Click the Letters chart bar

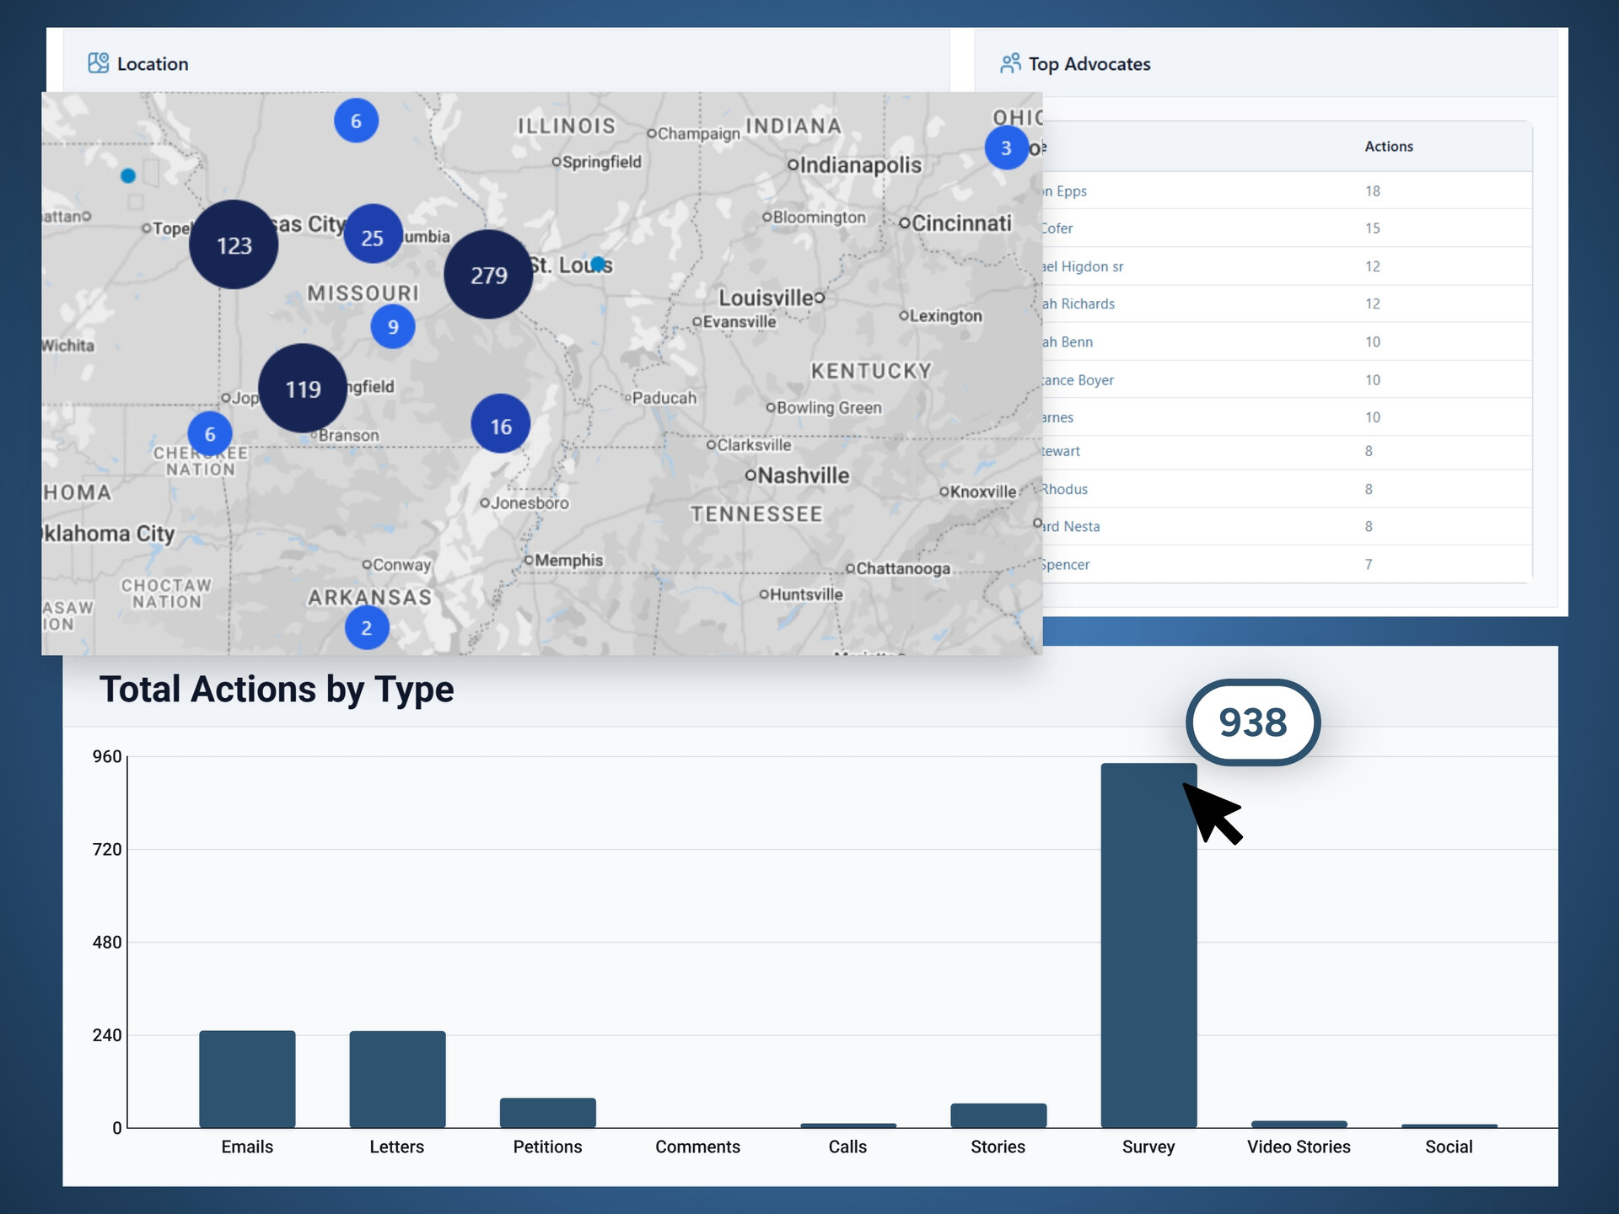tap(397, 1078)
